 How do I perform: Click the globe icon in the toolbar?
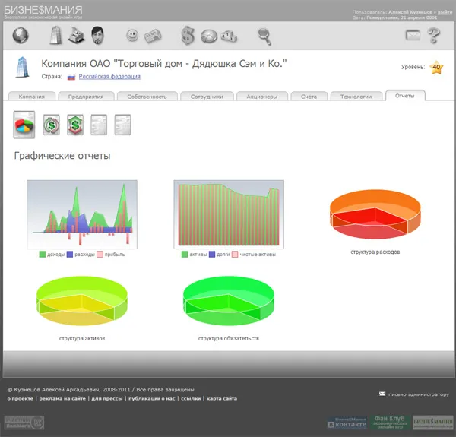[21, 35]
